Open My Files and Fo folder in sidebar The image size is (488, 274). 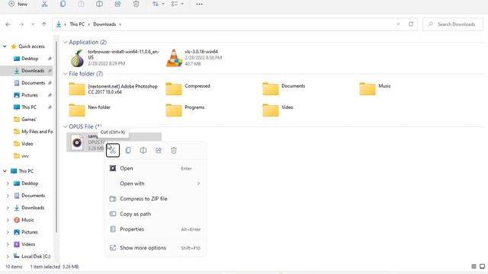(x=37, y=132)
